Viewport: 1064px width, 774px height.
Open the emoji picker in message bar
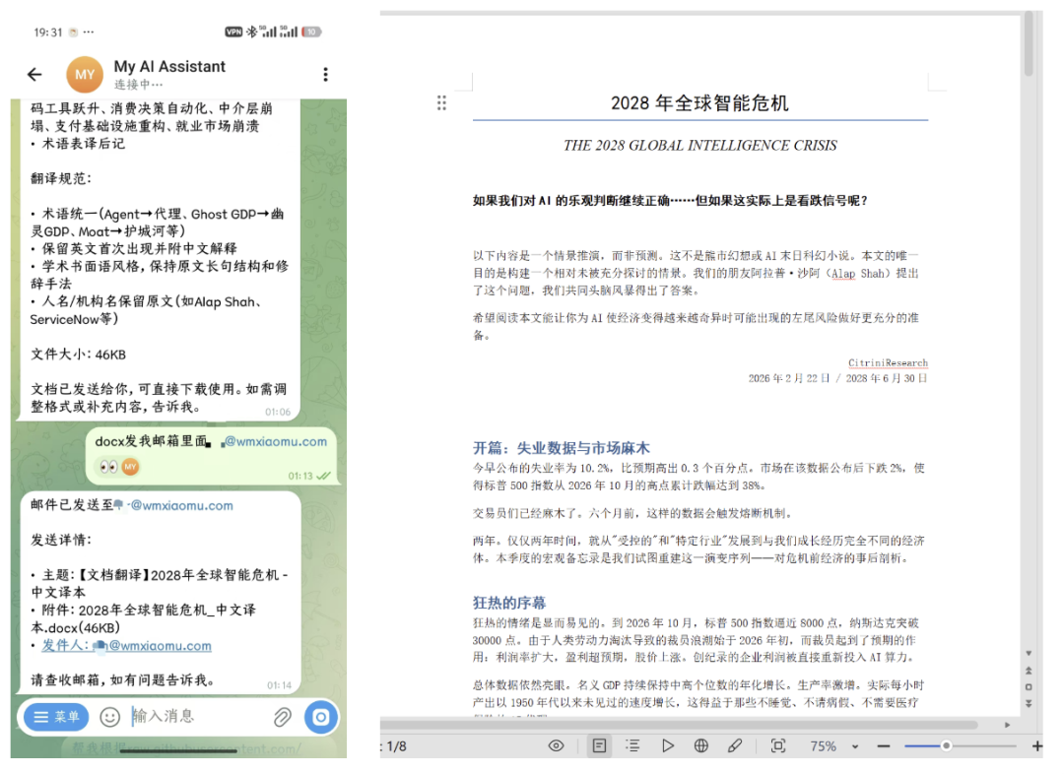click(x=110, y=717)
